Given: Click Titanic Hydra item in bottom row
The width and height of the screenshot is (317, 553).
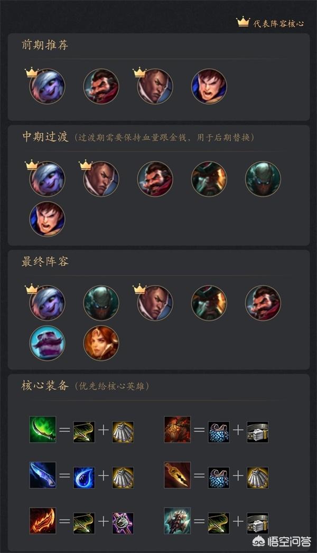Looking at the screenshot, I should click(177, 521).
